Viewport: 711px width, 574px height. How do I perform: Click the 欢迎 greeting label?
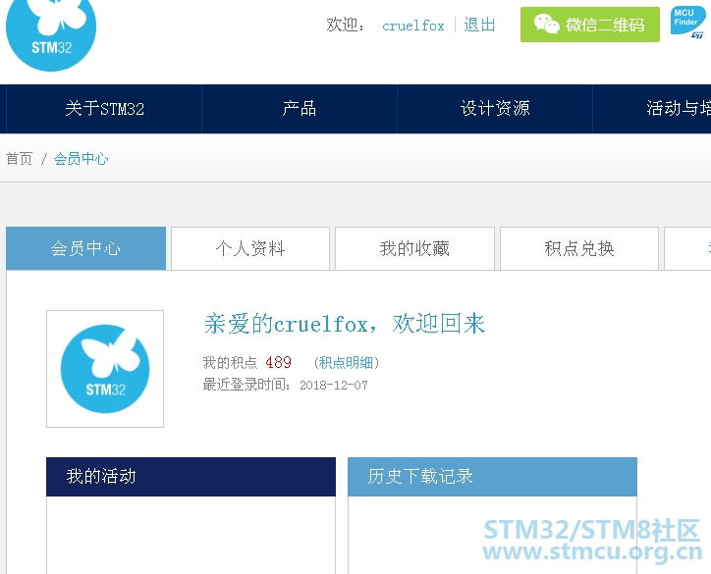tap(346, 25)
